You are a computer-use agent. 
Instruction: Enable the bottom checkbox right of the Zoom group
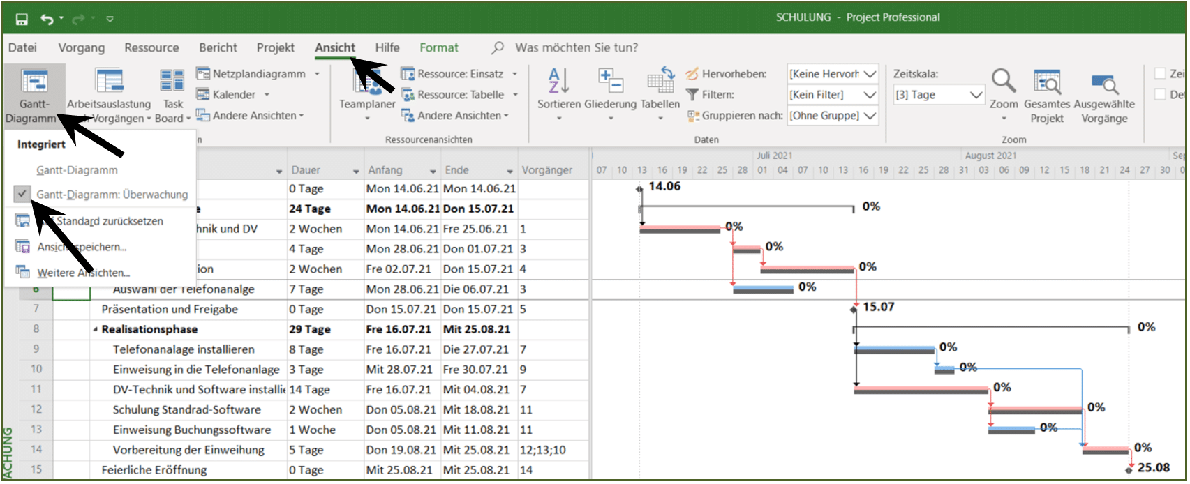pos(1160,94)
